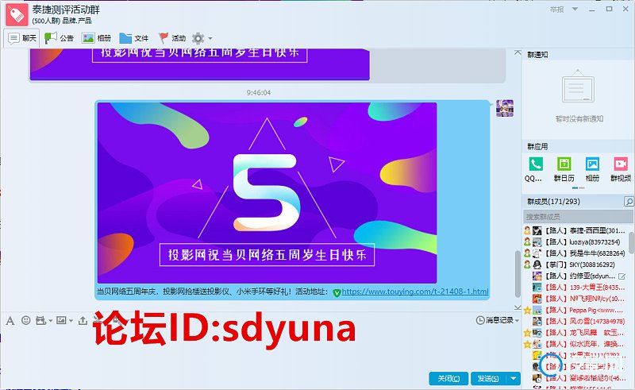Click the owner badge icon beside 泰捷-西西里

point(527,230)
